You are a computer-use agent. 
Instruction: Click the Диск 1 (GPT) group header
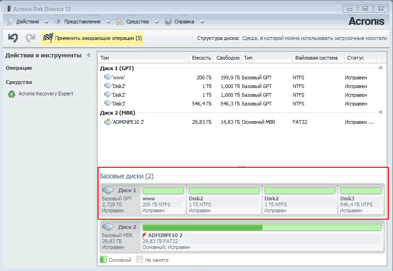point(117,68)
